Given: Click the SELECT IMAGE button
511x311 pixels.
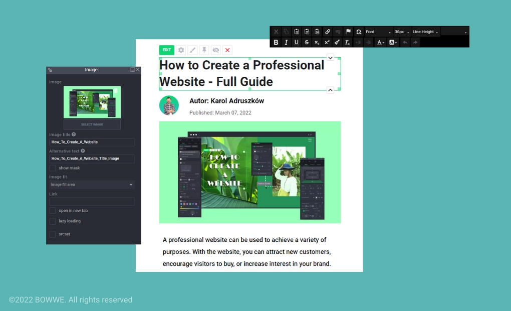Looking at the screenshot, I should [x=92, y=124].
